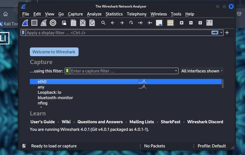Screen dimensions: 245x155
Task: Go back in packet history arrow
Action: pyautogui.click(x=113, y=23)
